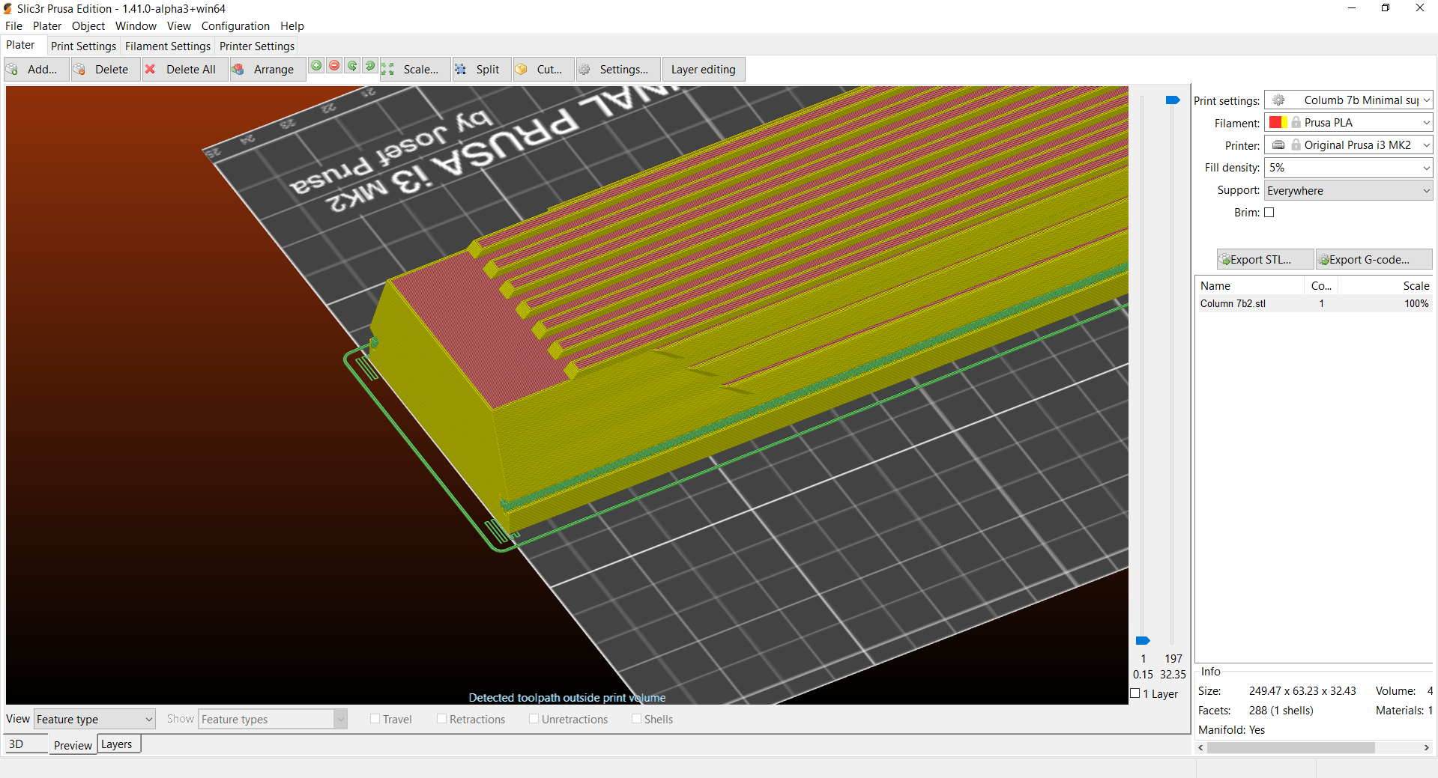Click the Scale column header

1386,286
